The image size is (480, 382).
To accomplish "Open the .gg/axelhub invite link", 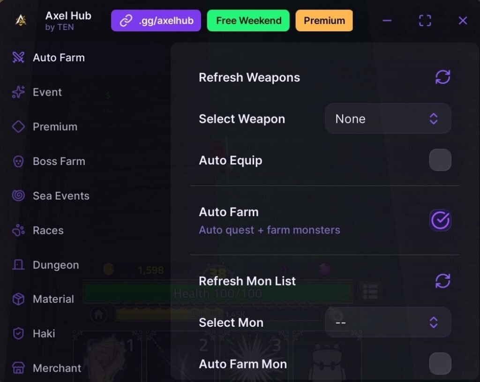I will 156,21.
